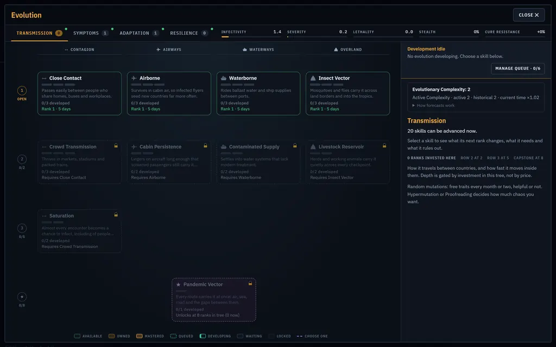Click the Insect Vector mountain icon
556x347 pixels.
pos(313,78)
